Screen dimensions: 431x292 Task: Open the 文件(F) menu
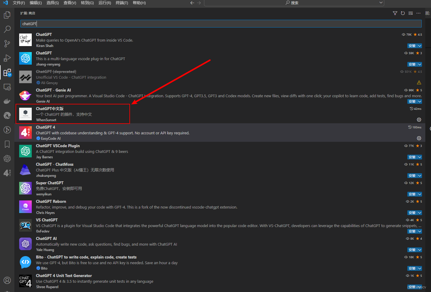coord(19,3)
